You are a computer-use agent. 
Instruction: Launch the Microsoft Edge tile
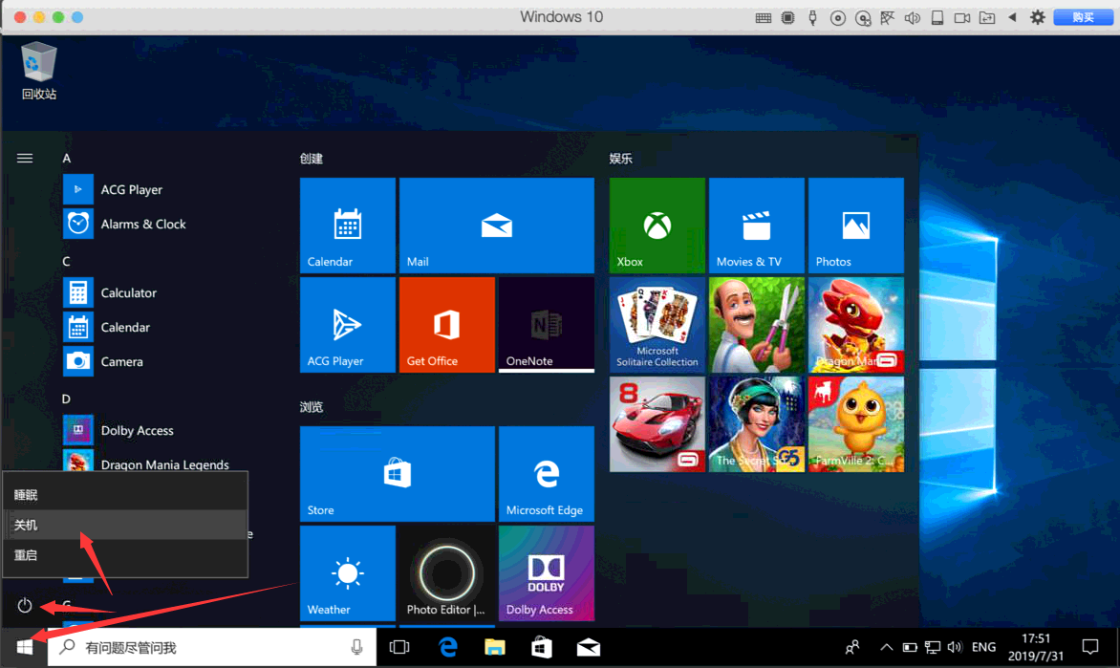point(547,474)
